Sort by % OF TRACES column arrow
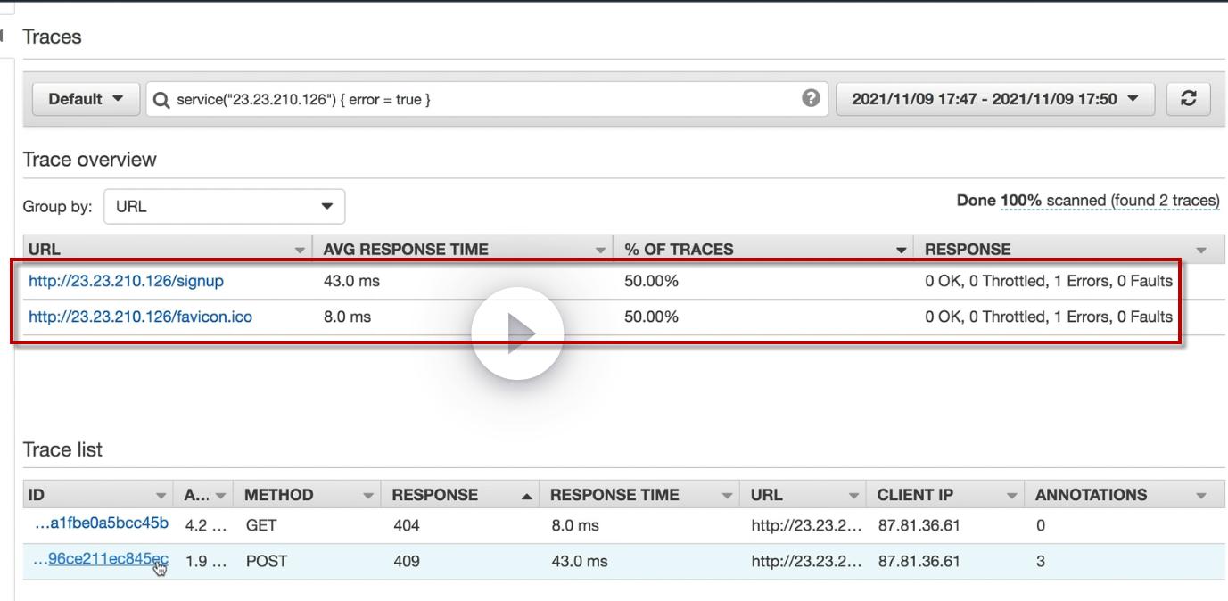1228x601 pixels. (x=902, y=250)
